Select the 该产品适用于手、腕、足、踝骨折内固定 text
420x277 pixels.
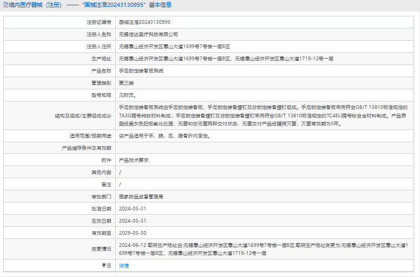(x=165, y=136)
